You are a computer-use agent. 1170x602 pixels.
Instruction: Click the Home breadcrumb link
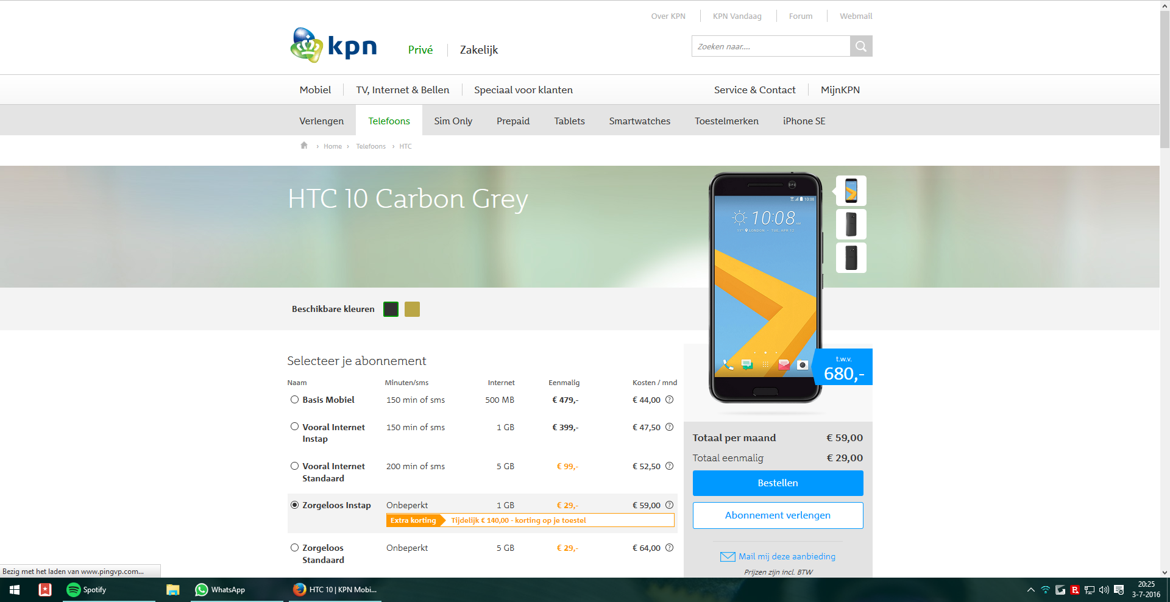(x=333, y=146)
